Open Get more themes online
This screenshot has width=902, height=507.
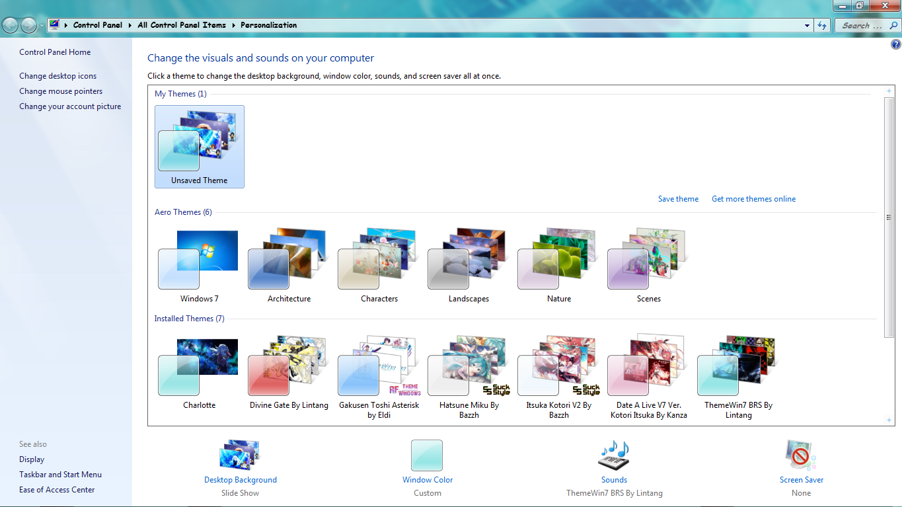(753, 199)
